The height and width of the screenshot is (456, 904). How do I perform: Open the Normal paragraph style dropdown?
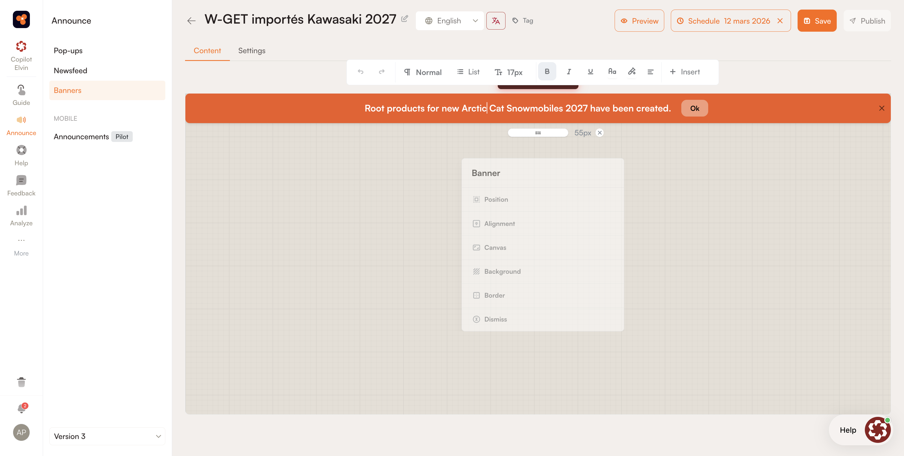(423, 72)
